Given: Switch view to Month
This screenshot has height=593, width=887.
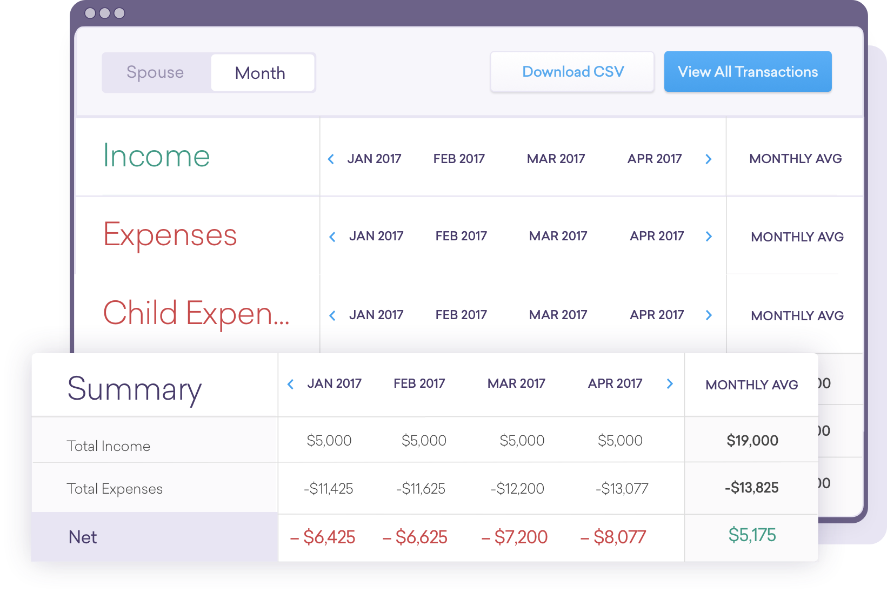Looking at the screenshot, I should tap(260, 73).
